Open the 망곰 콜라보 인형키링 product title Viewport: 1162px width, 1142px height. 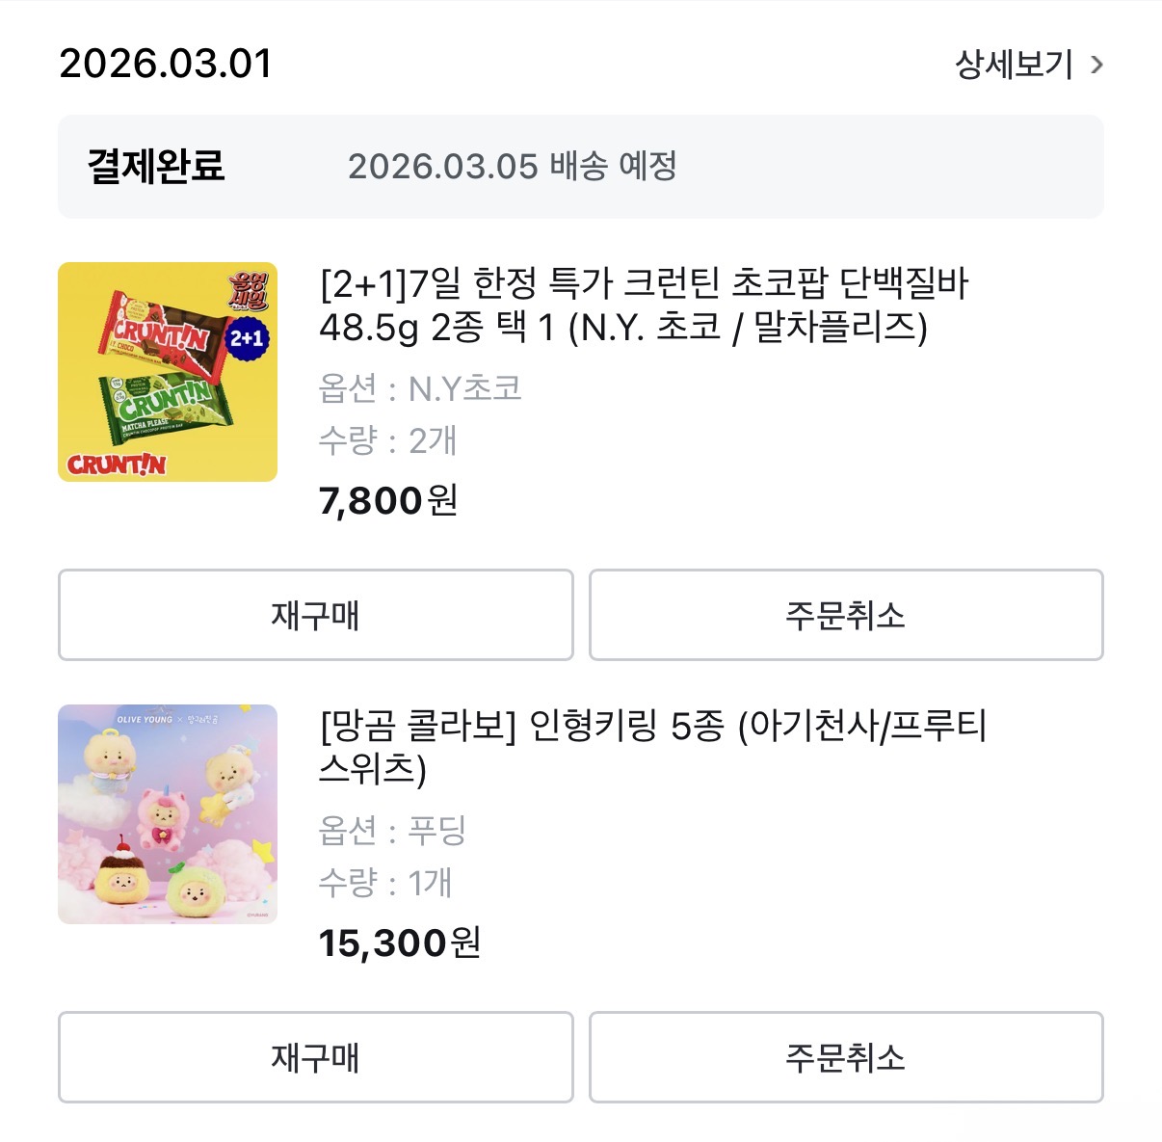coord(652,747)
